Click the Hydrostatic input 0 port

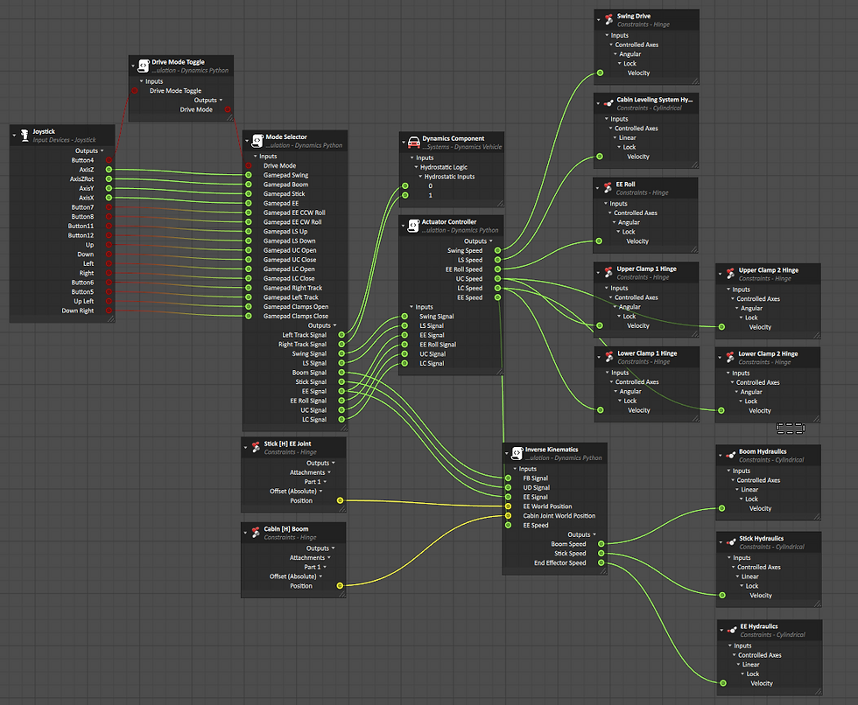click(x=404, y=185)
